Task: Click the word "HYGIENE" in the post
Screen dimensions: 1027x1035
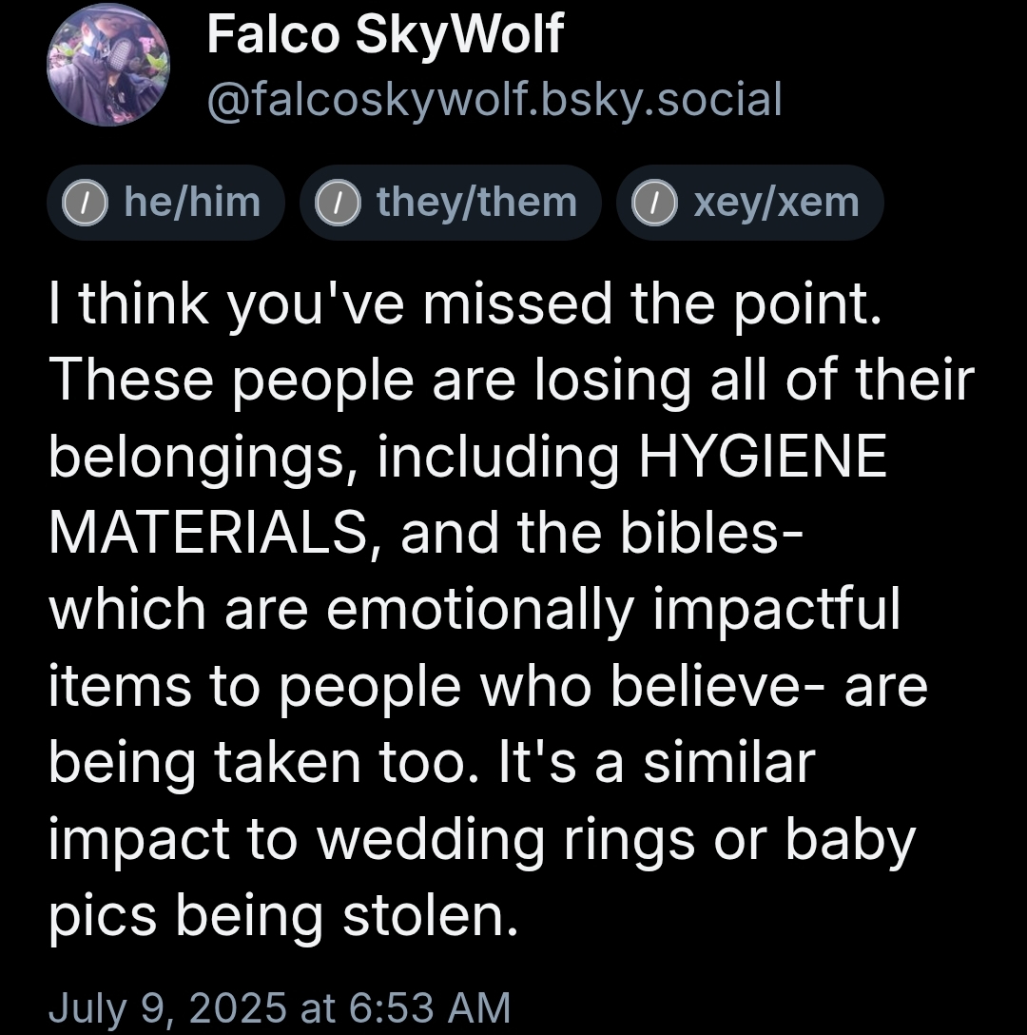Action: click(763, 457)
